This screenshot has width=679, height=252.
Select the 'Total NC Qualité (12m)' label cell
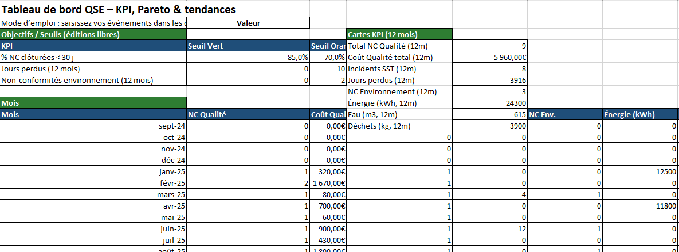(399, 46)
